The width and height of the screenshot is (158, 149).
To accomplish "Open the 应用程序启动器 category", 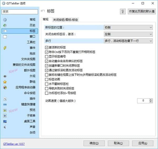I will pos(20,87).
